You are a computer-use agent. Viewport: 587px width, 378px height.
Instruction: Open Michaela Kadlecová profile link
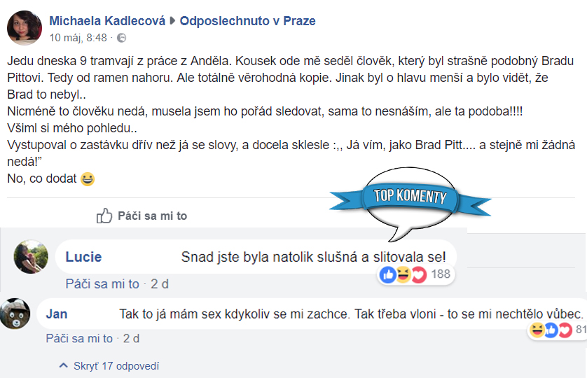107,21
